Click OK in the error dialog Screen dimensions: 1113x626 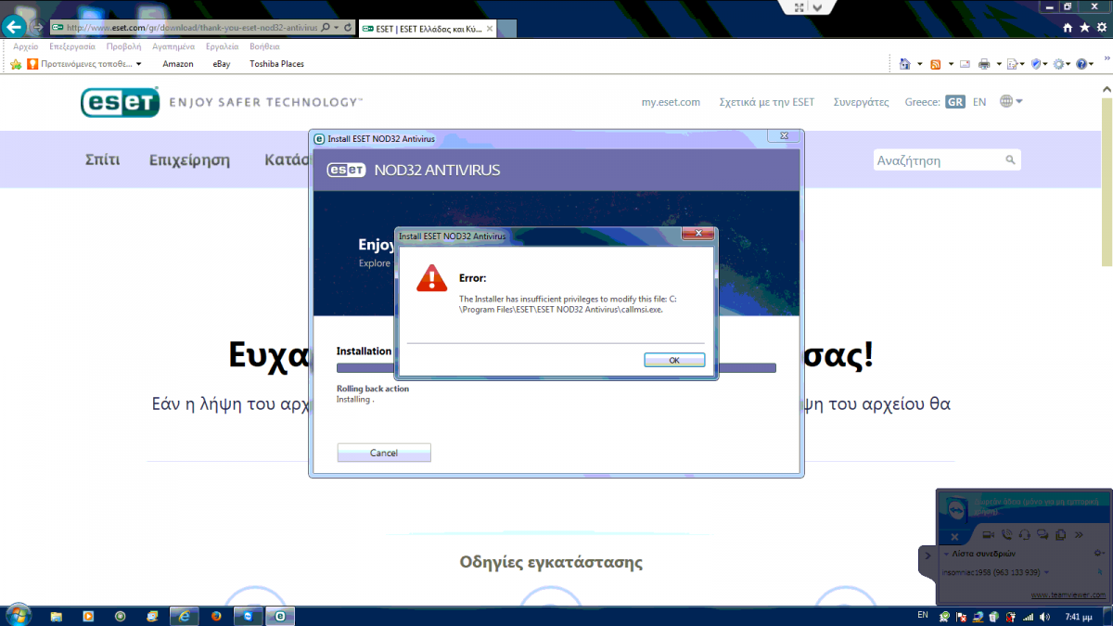coord(674,360)
